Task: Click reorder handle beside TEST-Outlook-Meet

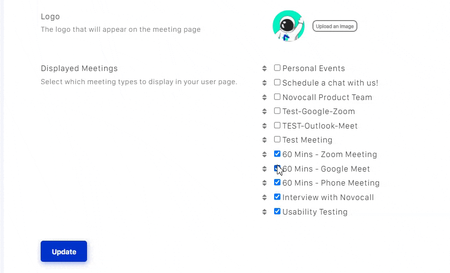Action: click(264, 126)
